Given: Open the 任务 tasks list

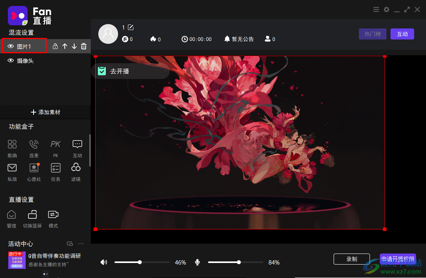Looking at the screenshot, I should click(55, 172).
